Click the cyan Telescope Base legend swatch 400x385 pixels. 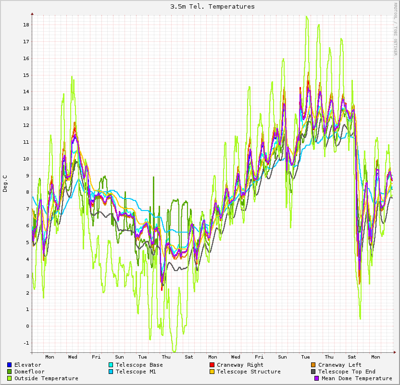point(111,365)
